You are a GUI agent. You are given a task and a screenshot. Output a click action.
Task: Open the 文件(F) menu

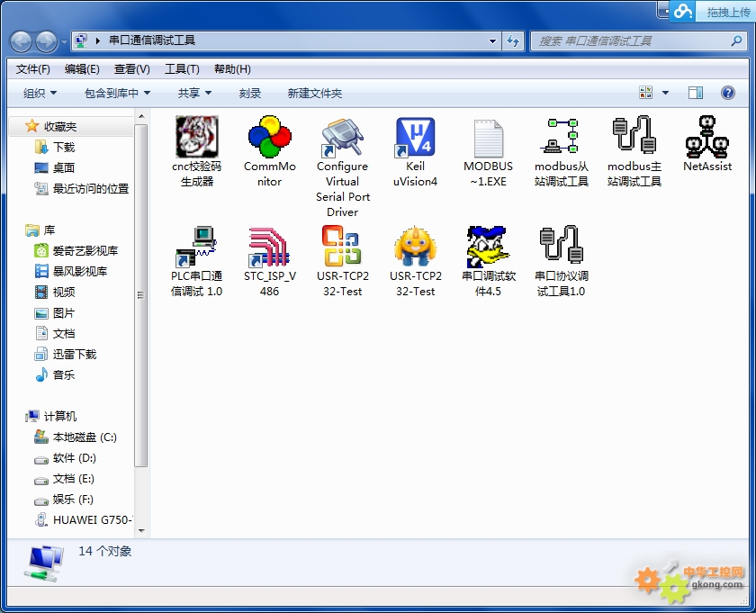tap(32, 69)
